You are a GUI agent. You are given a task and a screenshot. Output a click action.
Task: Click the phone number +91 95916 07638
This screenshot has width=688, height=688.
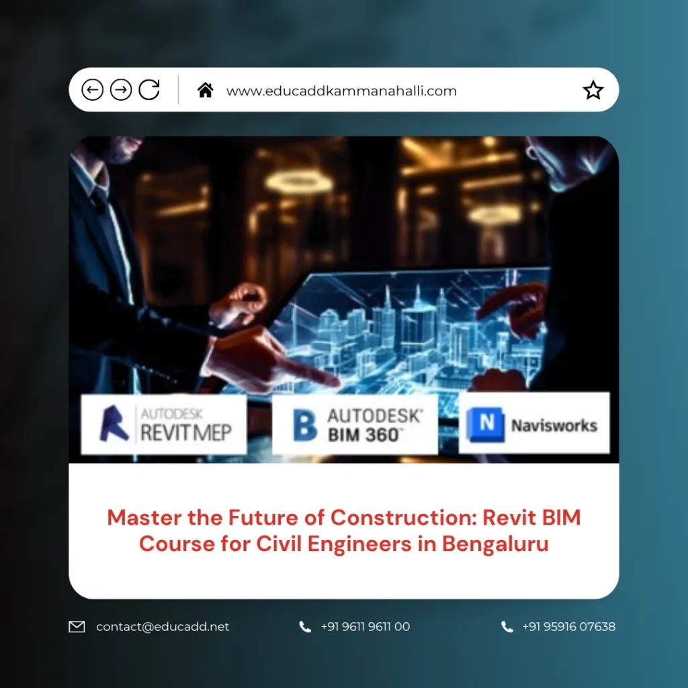pos(568,626)
